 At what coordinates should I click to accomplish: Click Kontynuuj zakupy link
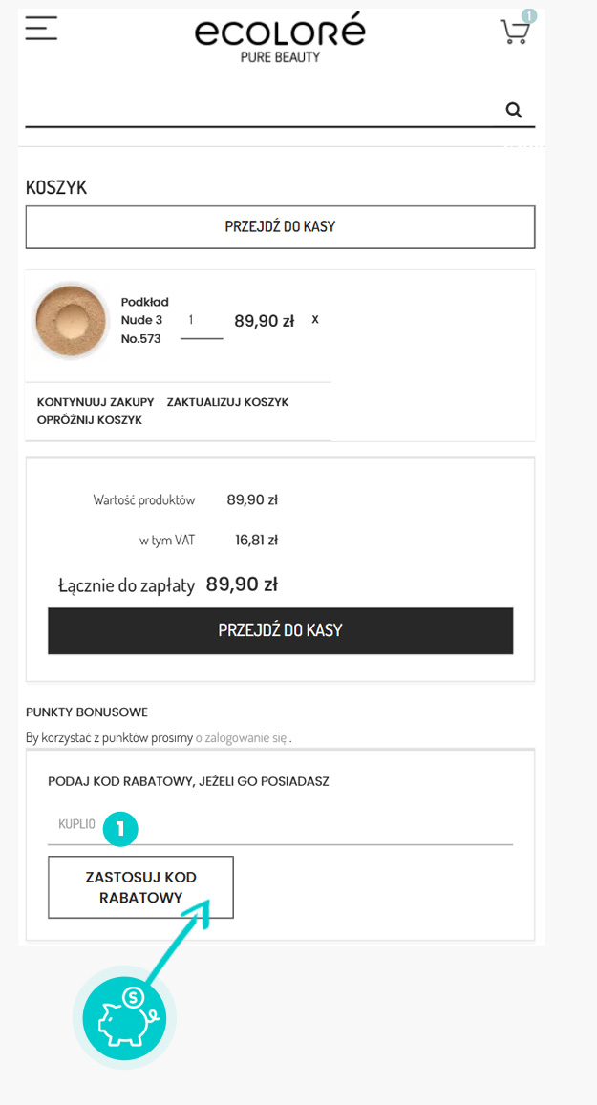point(96,402)
